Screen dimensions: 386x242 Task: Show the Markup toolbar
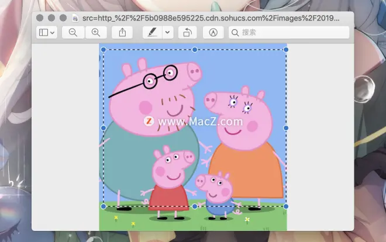tap(213, 33)
